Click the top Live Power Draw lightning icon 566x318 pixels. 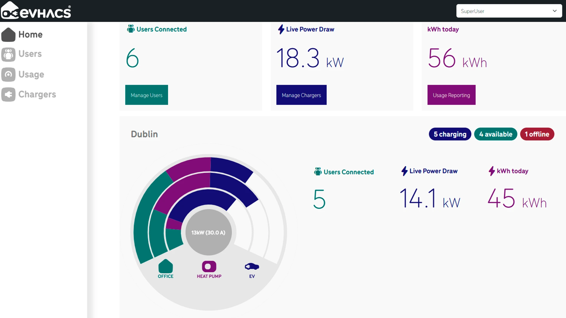pyautogui.click(x=281, y=29)
